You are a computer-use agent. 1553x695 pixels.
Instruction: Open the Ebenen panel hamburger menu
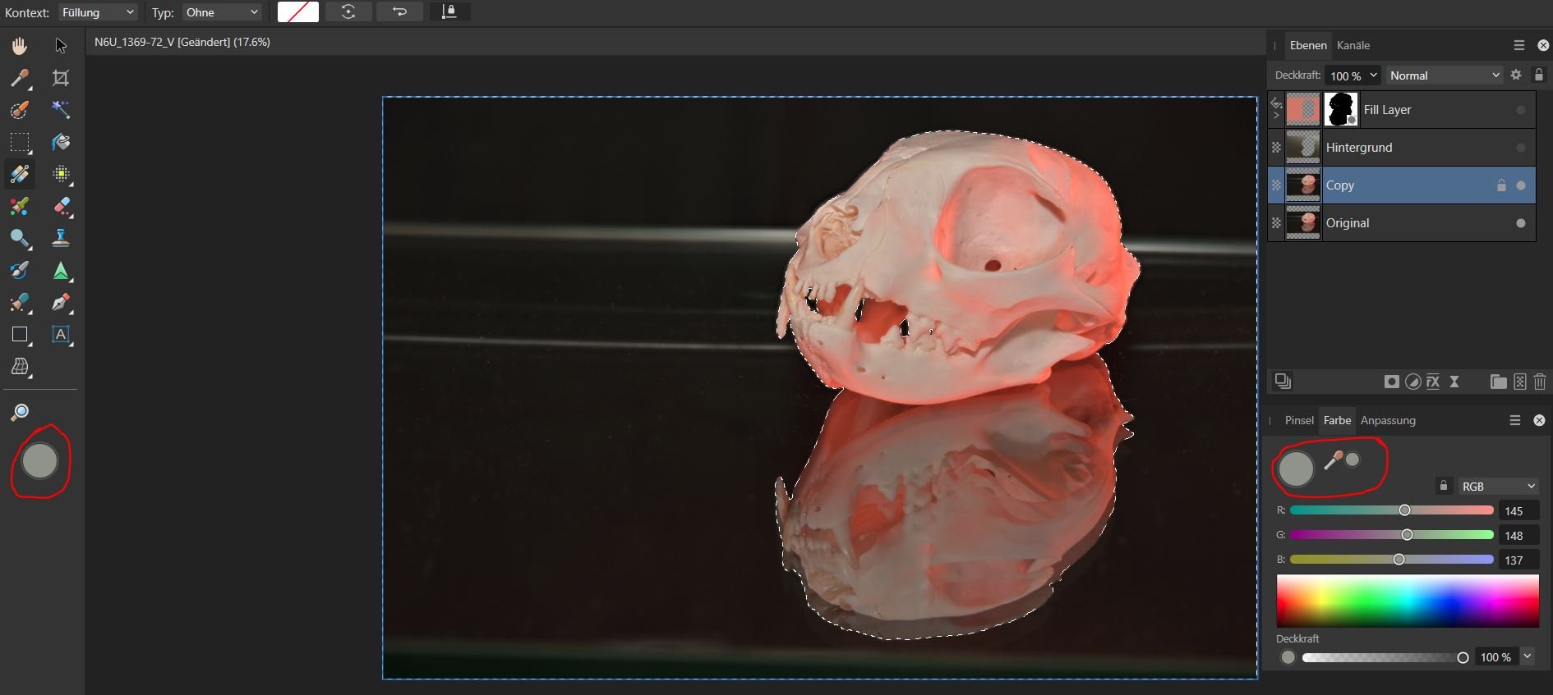point(1518,46)
